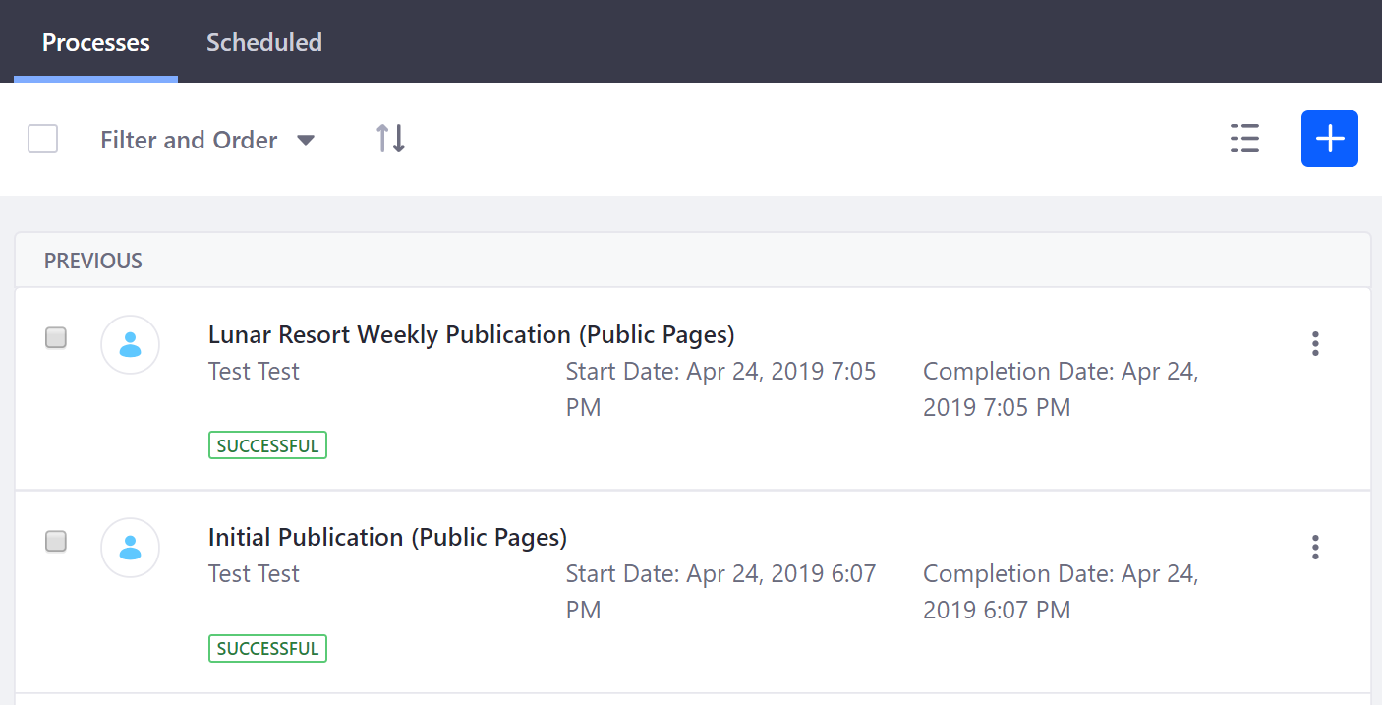
Task: Open the Scheduled tab
Action: point(264,42)
